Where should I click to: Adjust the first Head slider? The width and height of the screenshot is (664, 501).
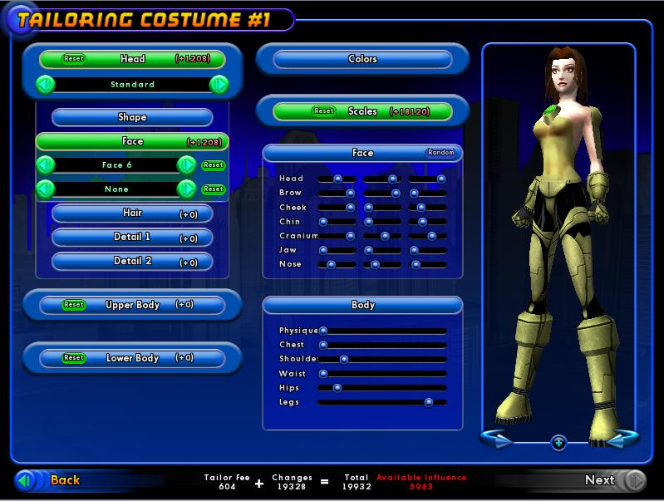(337, 179)
